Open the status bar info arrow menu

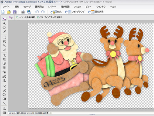point(47,113)
